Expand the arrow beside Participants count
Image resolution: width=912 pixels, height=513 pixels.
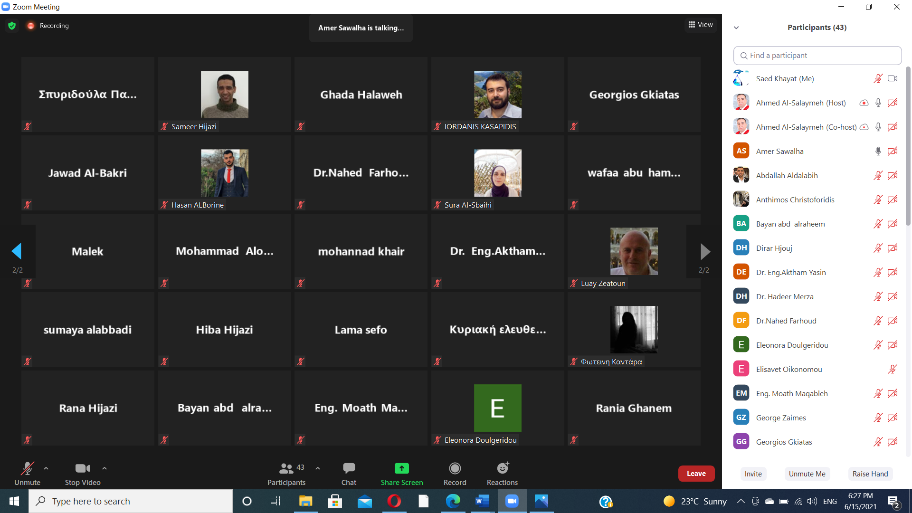click(318, 468)
